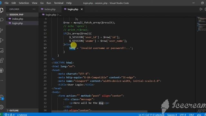
Task: Click the form action method="post" line
Action: [91, 96]
